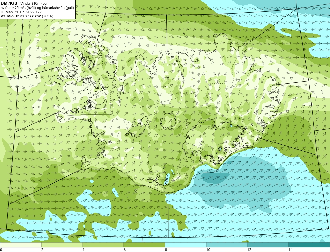Click the '(+59 h)' forecast offset text
This screenshot has width=330, height=252.
(48, 16)
